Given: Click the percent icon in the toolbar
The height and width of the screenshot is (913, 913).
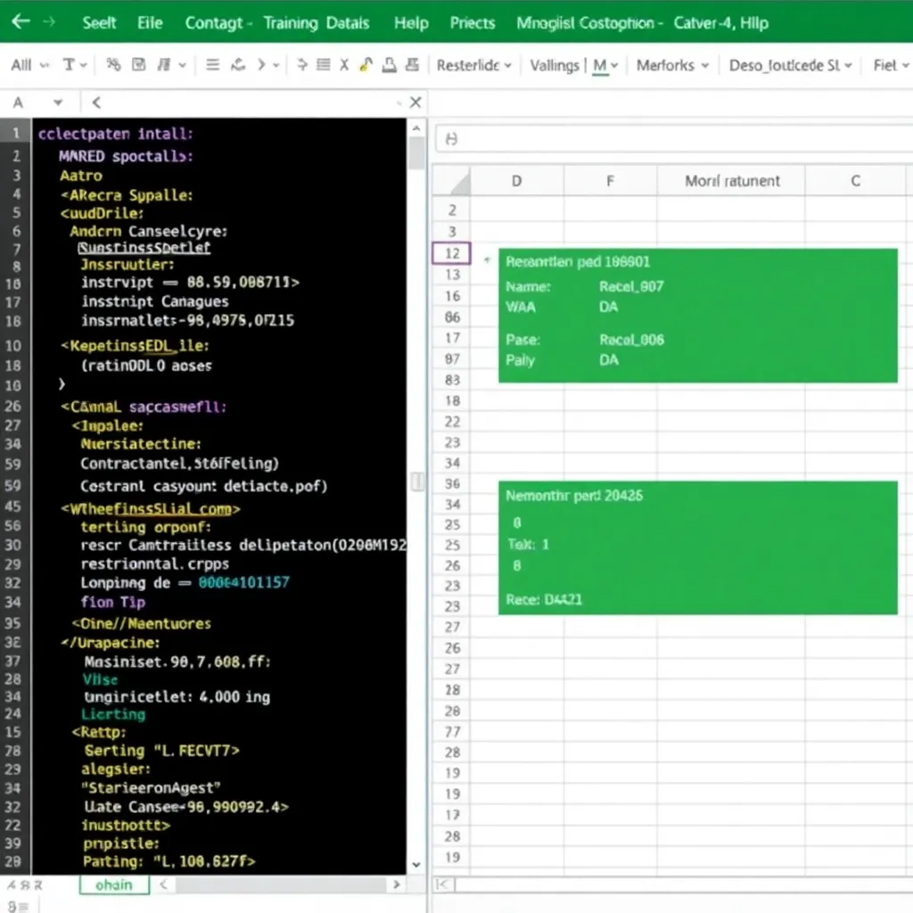Looking at the screenshot, I should coord(113,65).
